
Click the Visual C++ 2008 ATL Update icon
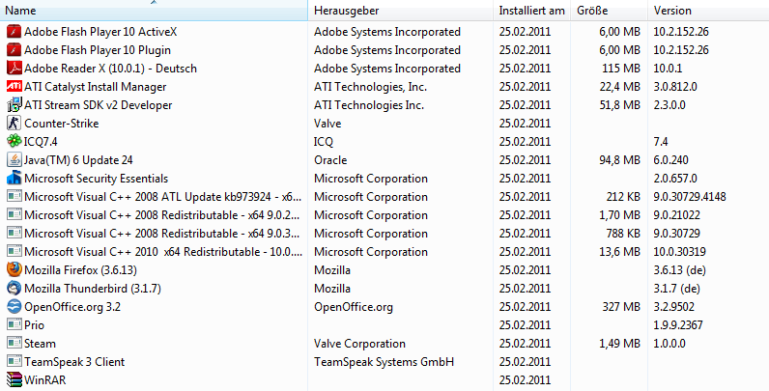[x=14, y=197]
